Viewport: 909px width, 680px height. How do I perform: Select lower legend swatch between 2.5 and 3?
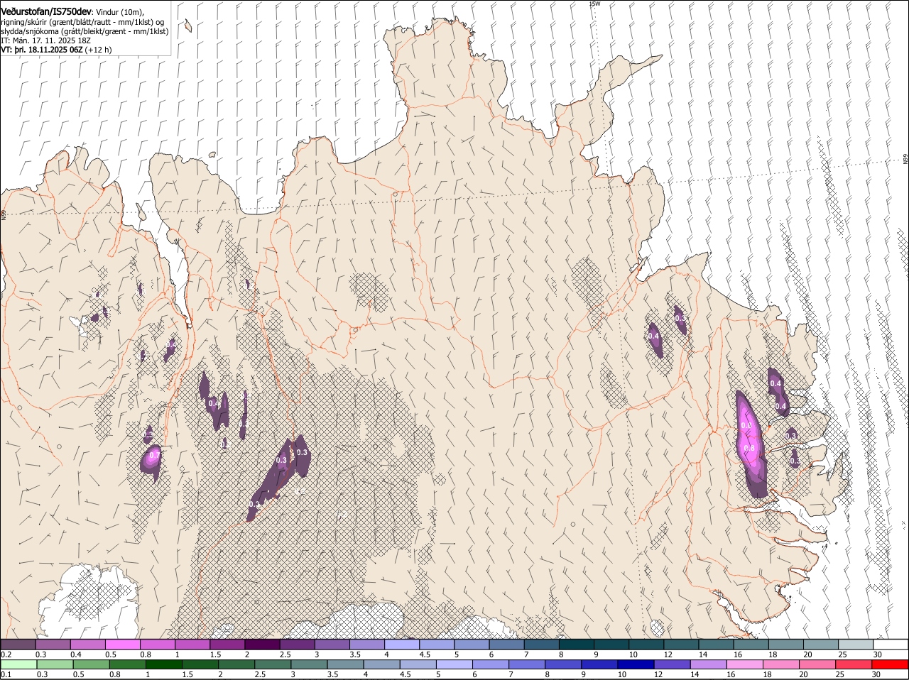click(273, 664)
